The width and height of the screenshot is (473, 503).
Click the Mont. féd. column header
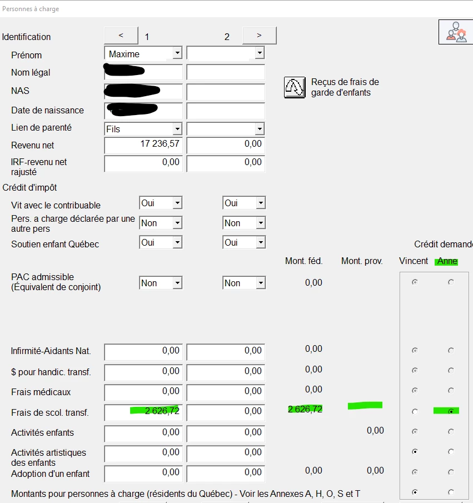(x=304, y=261)
